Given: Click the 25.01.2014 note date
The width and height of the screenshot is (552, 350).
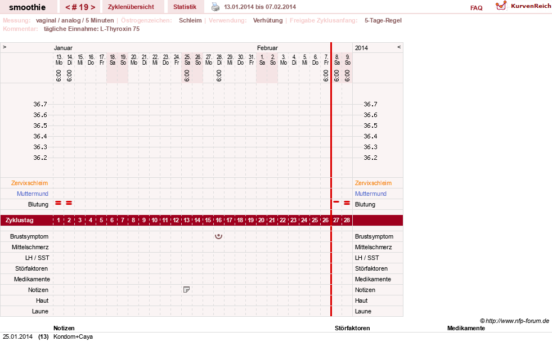Looking at the screenshot, I should tap(17, 336).
